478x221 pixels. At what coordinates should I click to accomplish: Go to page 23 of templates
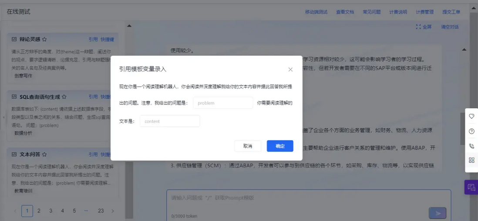(101, 211)
